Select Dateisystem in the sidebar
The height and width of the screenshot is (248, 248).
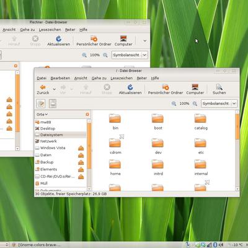pos(60,135)
